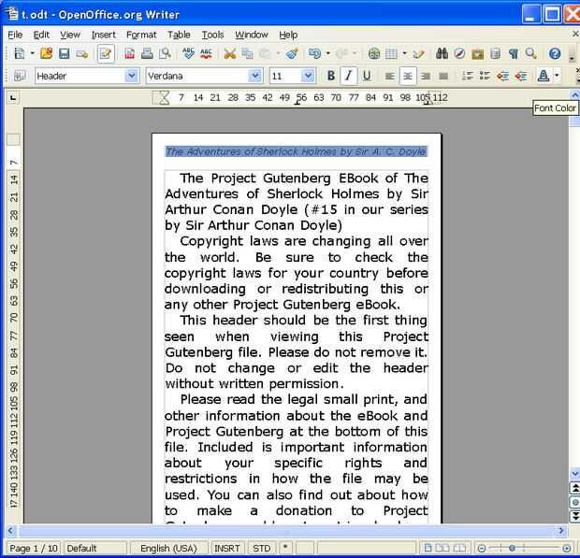Toggle numbered list

tap(467, 76)
